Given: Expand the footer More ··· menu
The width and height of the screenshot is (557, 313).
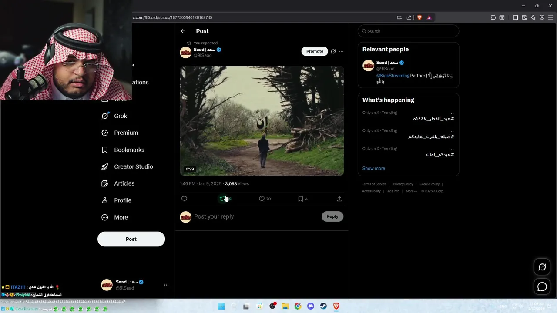Looking at the screenshot, I should 411,191.
